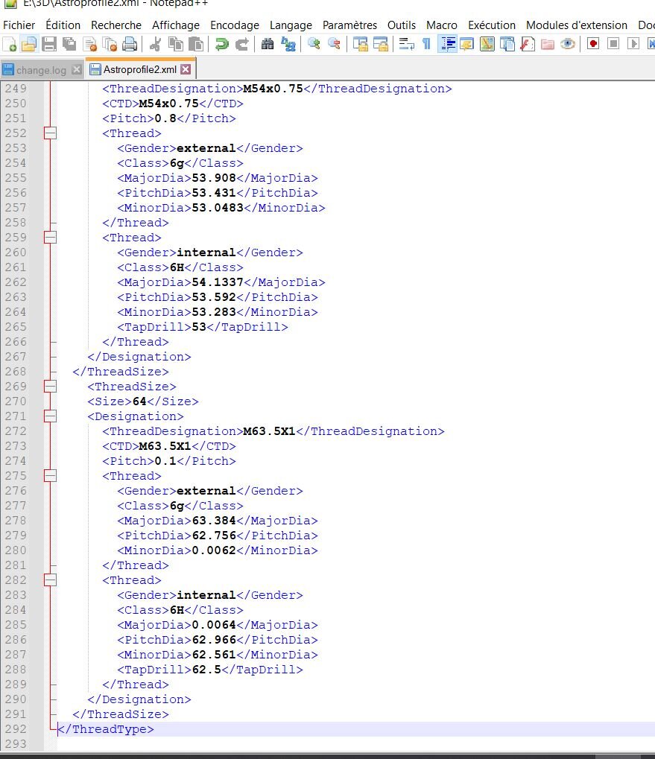Viewport: 655px width, 759px height.
Task: Open the Encodage menu
Action: (x=234, y=25)
